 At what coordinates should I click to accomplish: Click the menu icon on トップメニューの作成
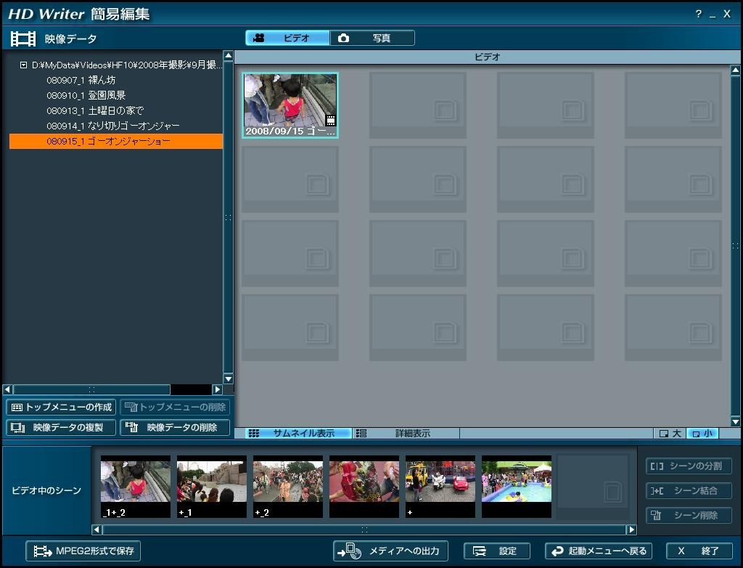click(x=17, y=407)
